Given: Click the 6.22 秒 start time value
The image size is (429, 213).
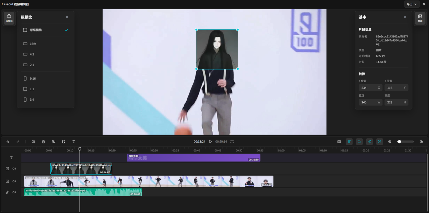Looking at the screenshot, I should pos(380,56).
